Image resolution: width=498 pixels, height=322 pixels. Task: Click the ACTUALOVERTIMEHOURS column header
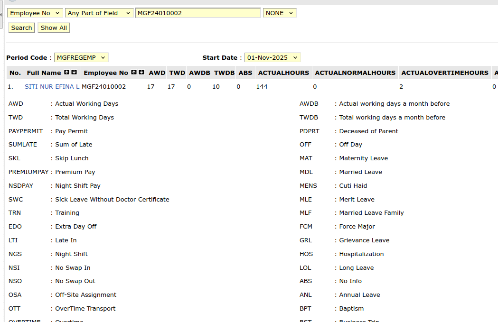(444, 73)
